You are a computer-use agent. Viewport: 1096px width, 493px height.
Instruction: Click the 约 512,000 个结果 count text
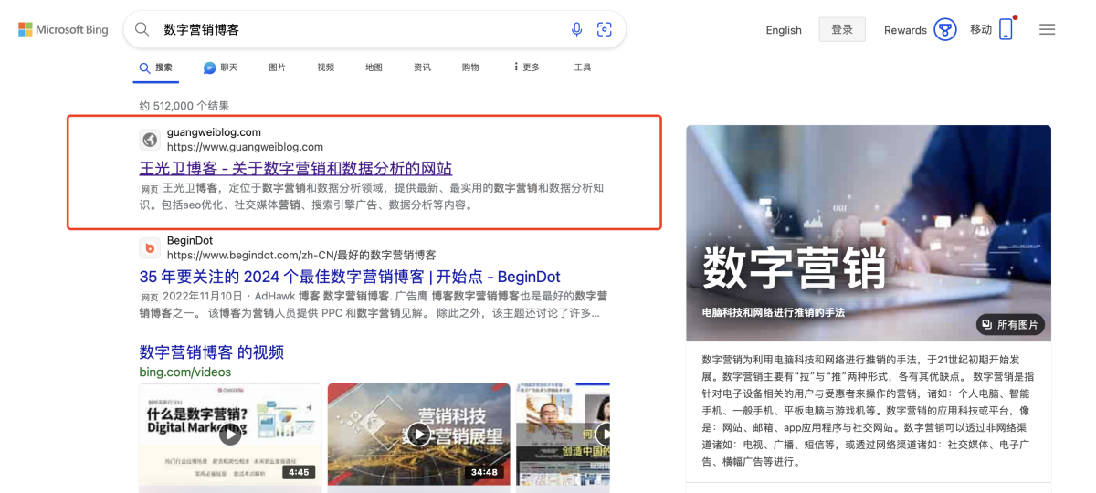184,106
